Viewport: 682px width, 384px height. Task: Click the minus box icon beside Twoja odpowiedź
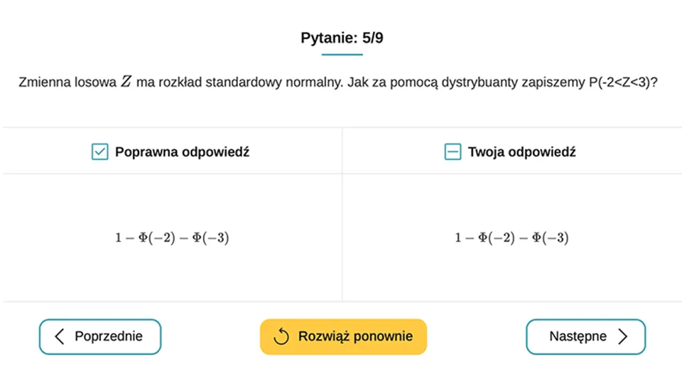tap(453, 152)
